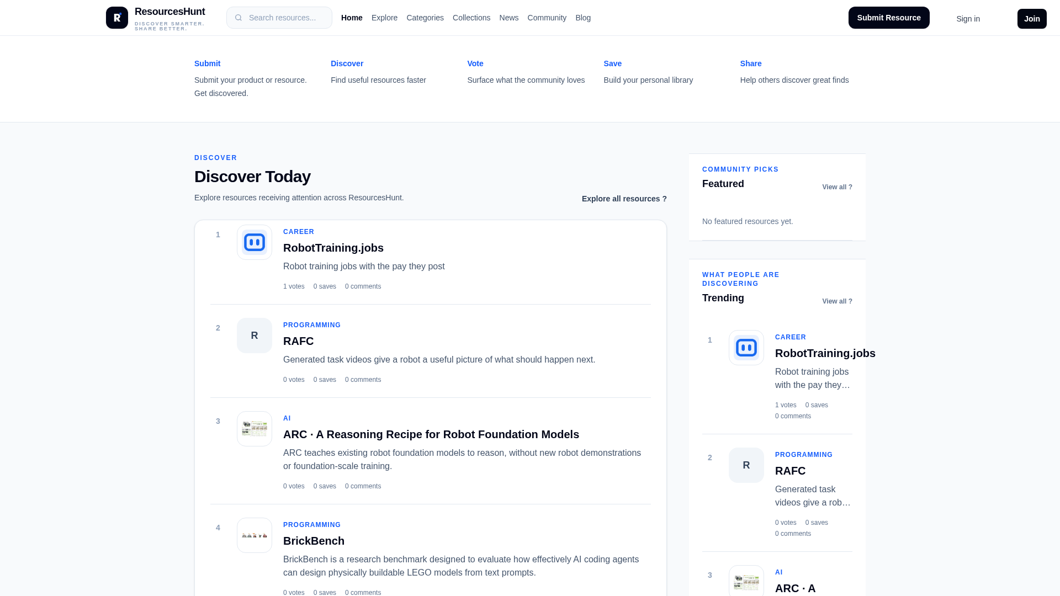Click the Join button
Image resolution: width=1060 pixels, height=596 pixels.
1032,19
